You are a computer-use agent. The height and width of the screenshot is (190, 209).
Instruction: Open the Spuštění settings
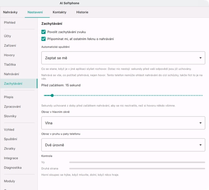click(19, 139)
